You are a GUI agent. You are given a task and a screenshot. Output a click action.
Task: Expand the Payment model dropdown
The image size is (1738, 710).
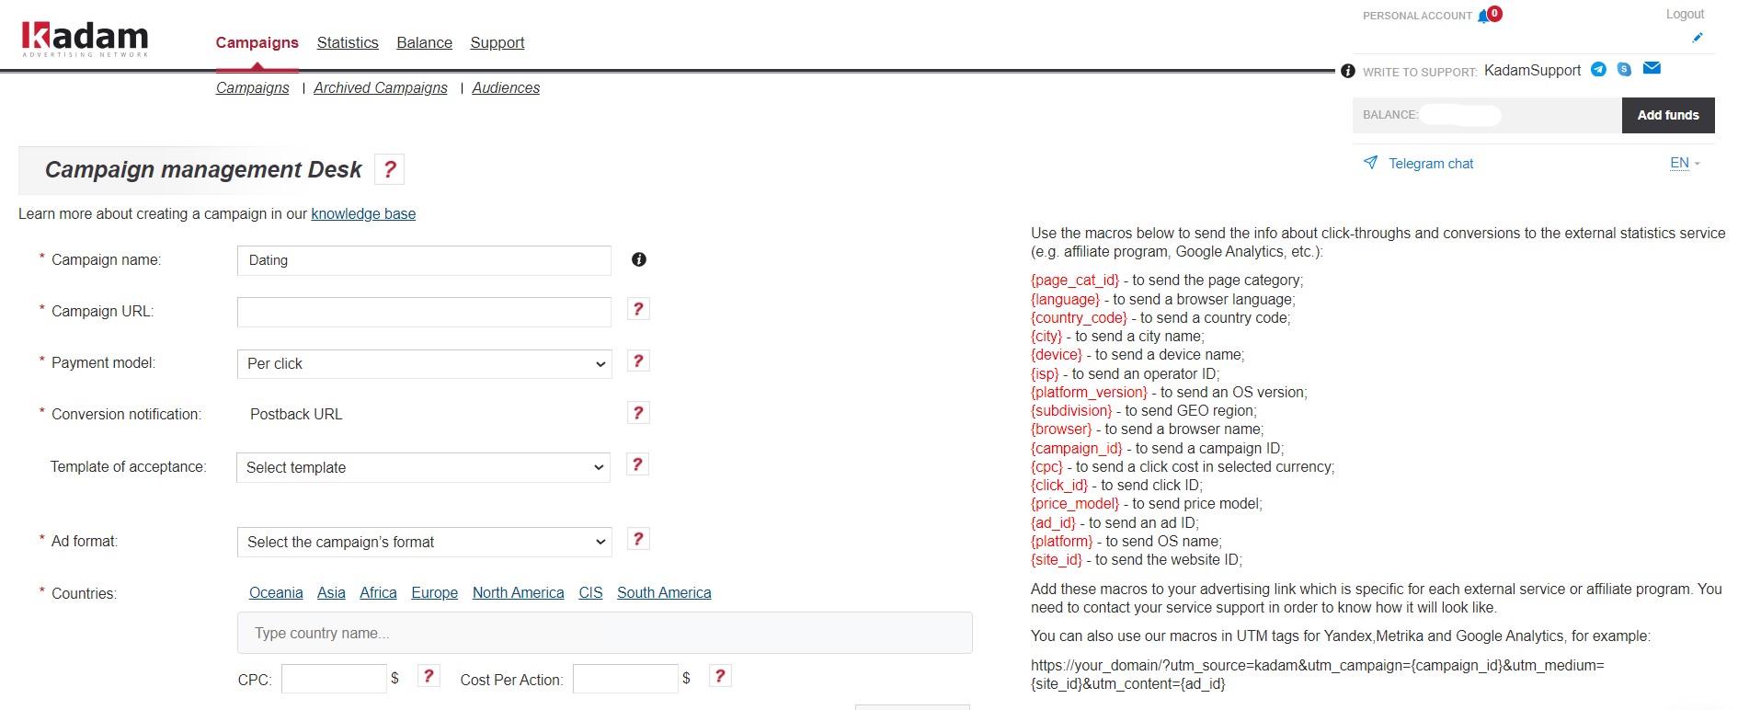click(x=424, y=364)
